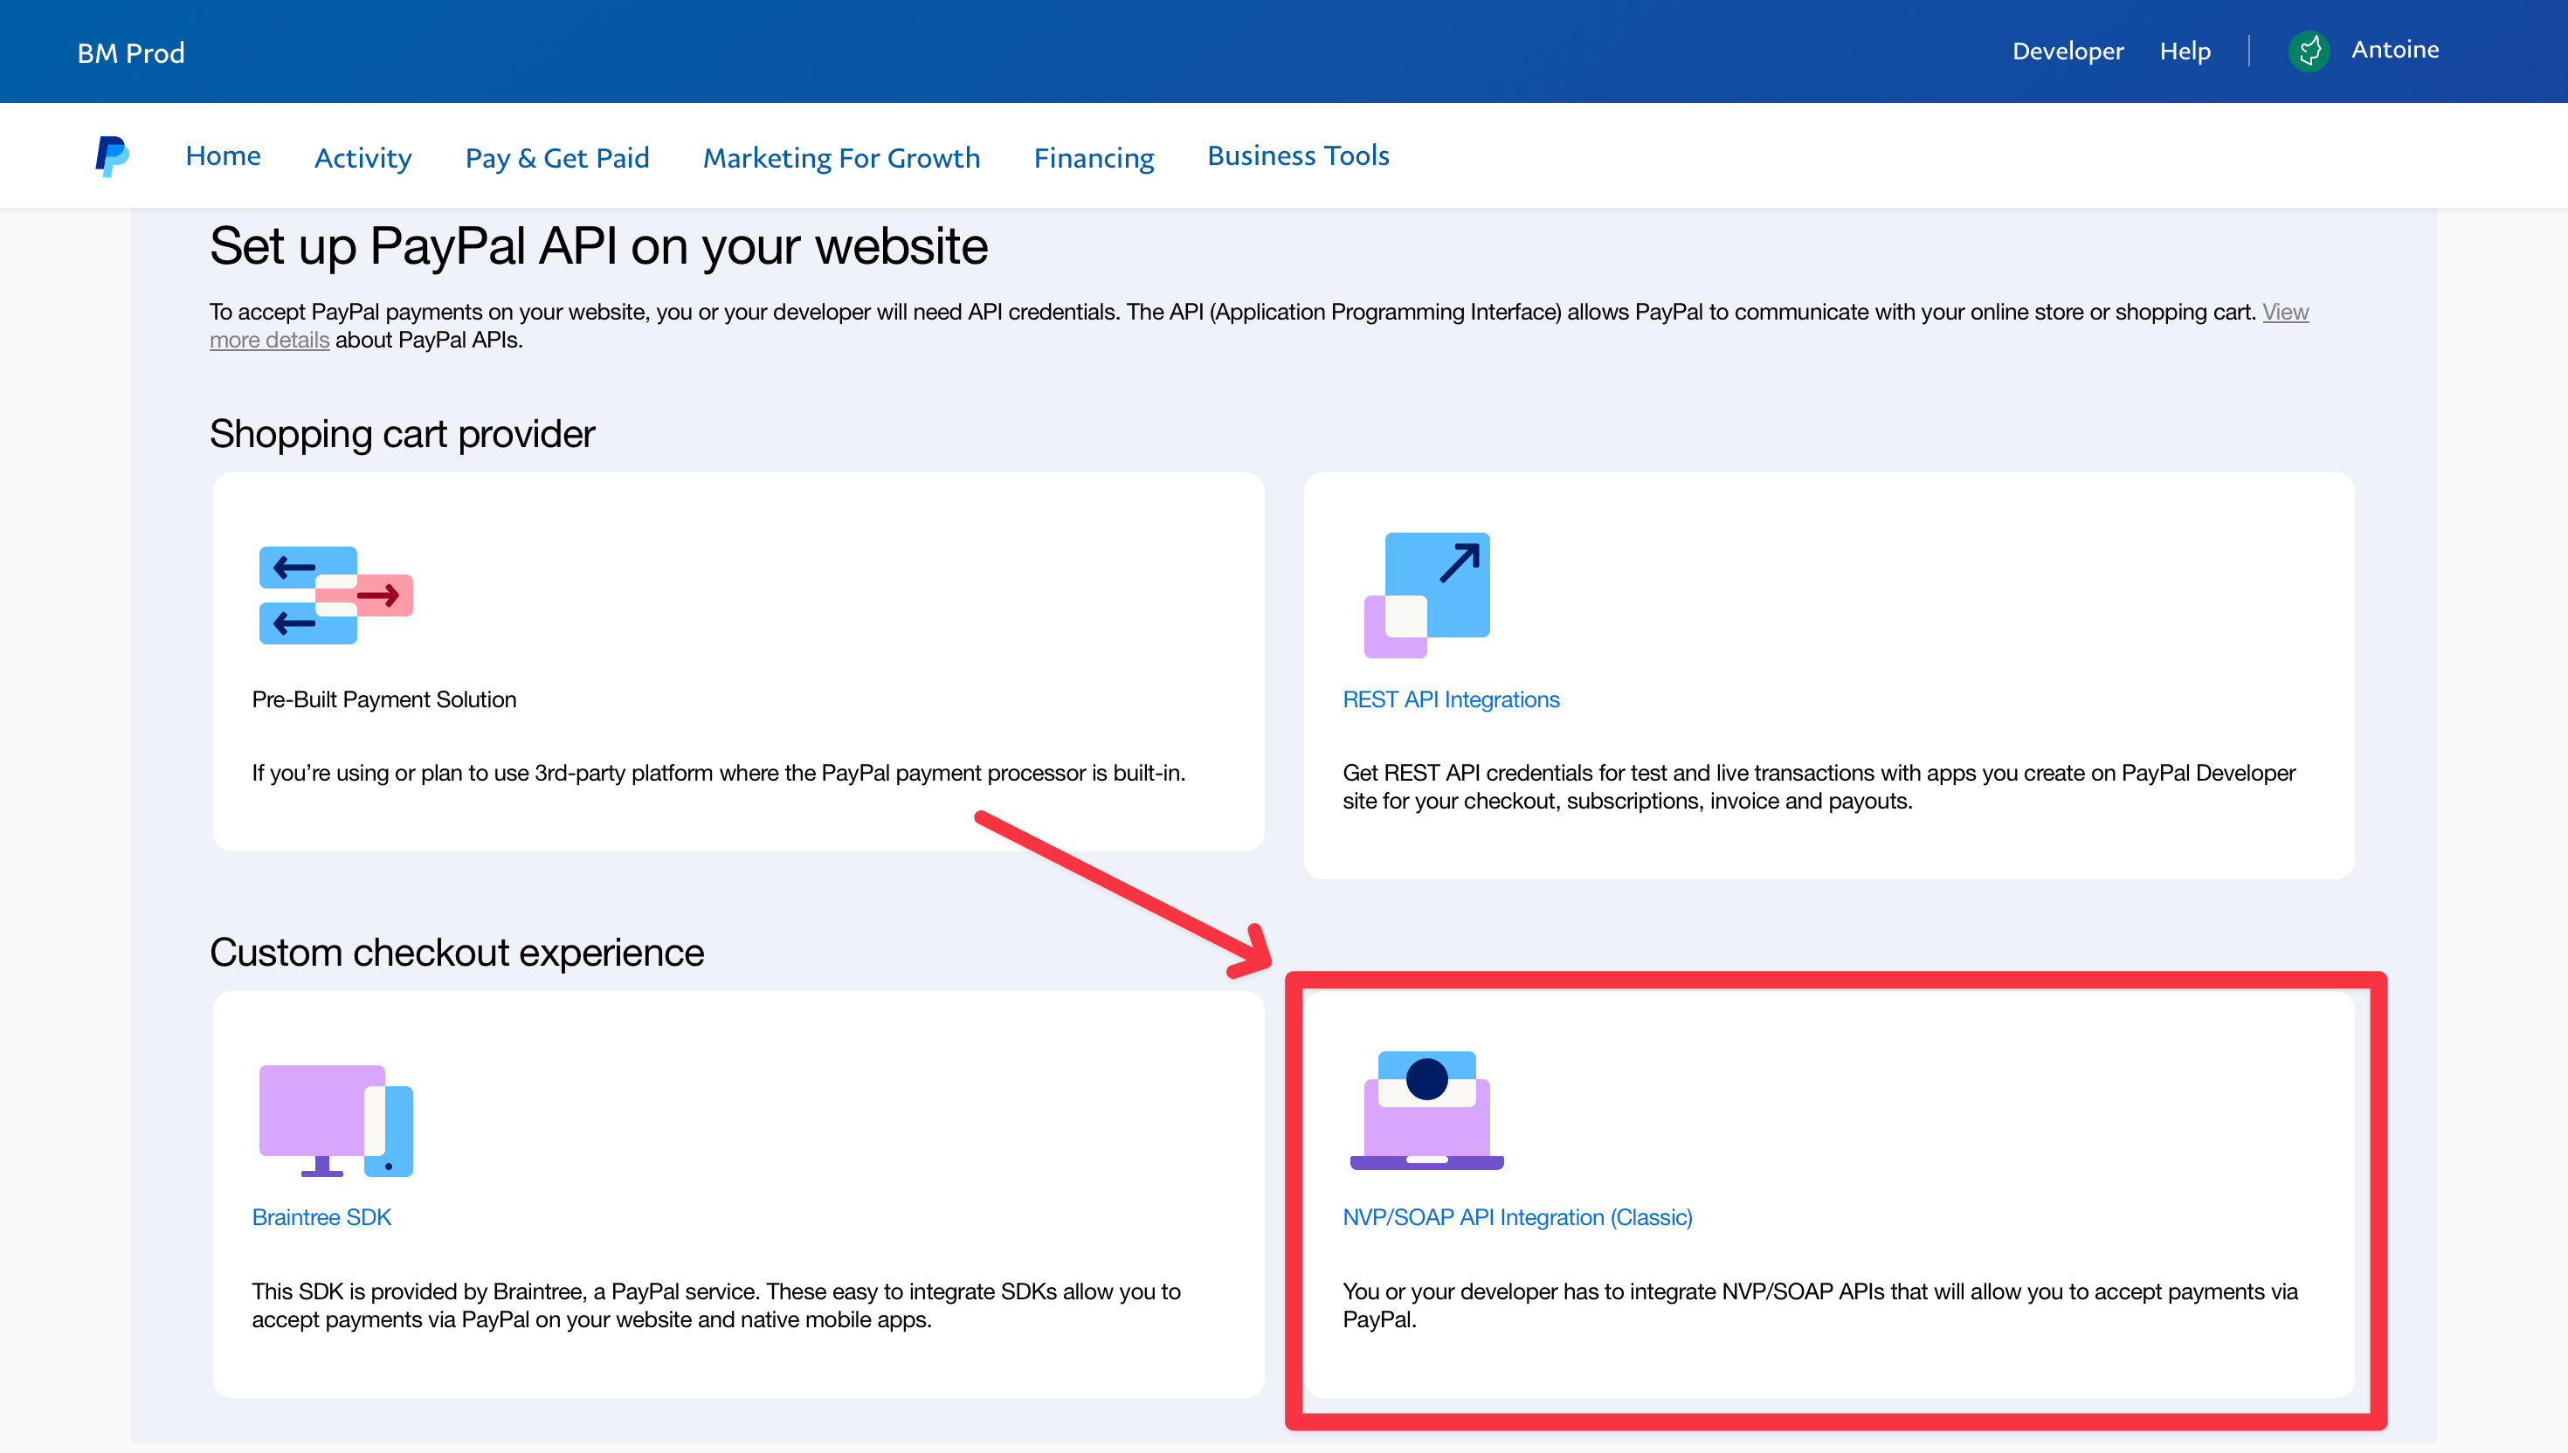Screen dimensions: 2568x1453
Task: Click Antoine's green profile avatar icon
Action: pyautogui.click(x=2309, y=51)
